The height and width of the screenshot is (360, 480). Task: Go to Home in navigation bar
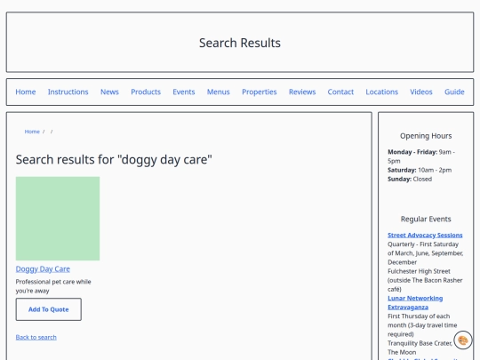coord(26,92)
